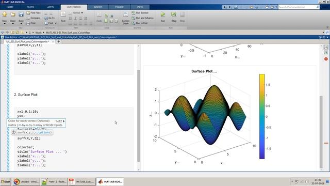Open the HOME tab
Image resolution: width=330 pixels, height=186 pixels.
10,7
